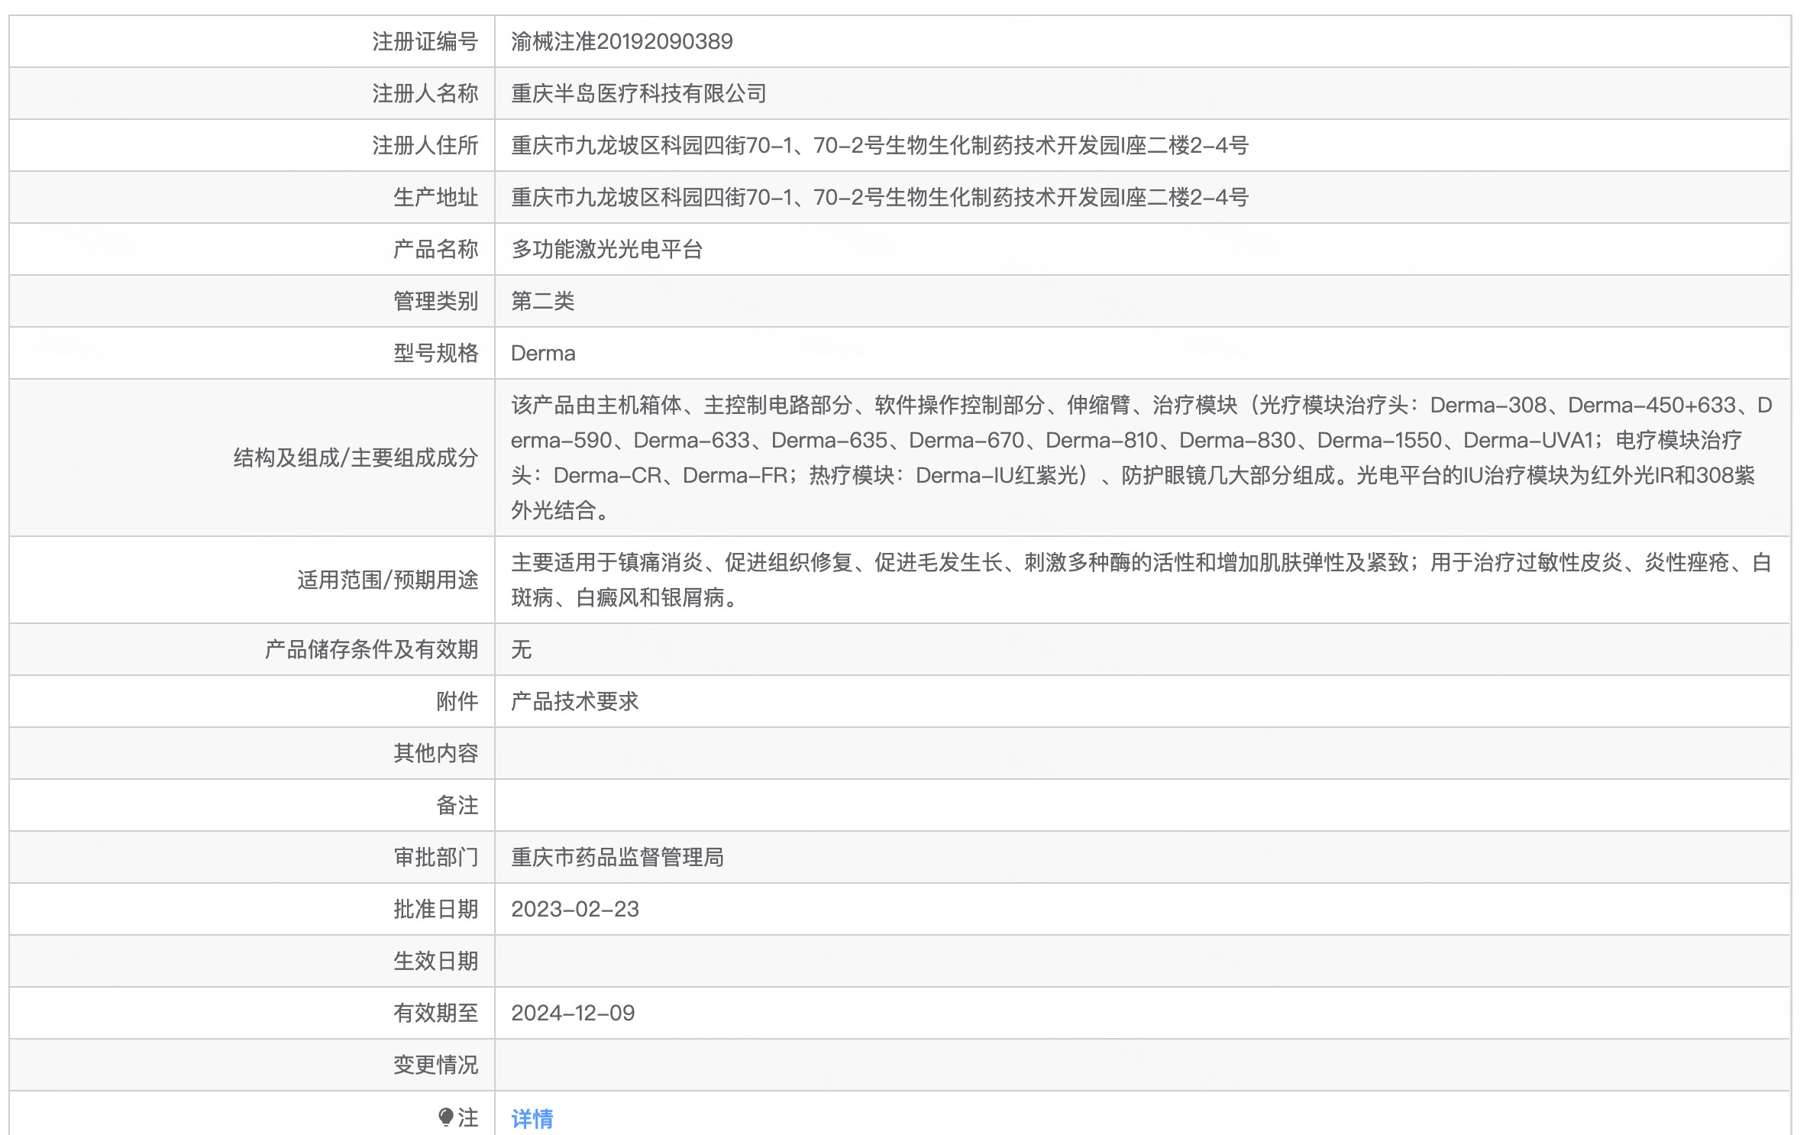1810x1135 pixels.
Task: Click the 变更情况 label
Action: 436,1065
